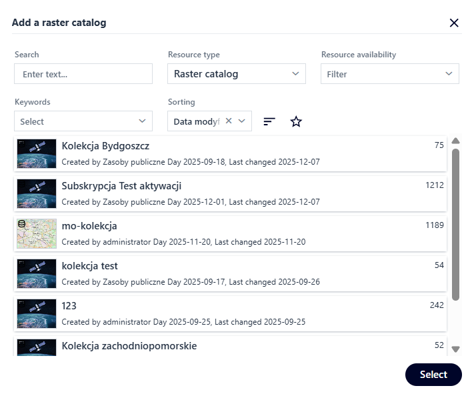Toggle the sort order icon
Image resolution: width=472 pixels, height=398 pixels.
(x=269, y=121)
